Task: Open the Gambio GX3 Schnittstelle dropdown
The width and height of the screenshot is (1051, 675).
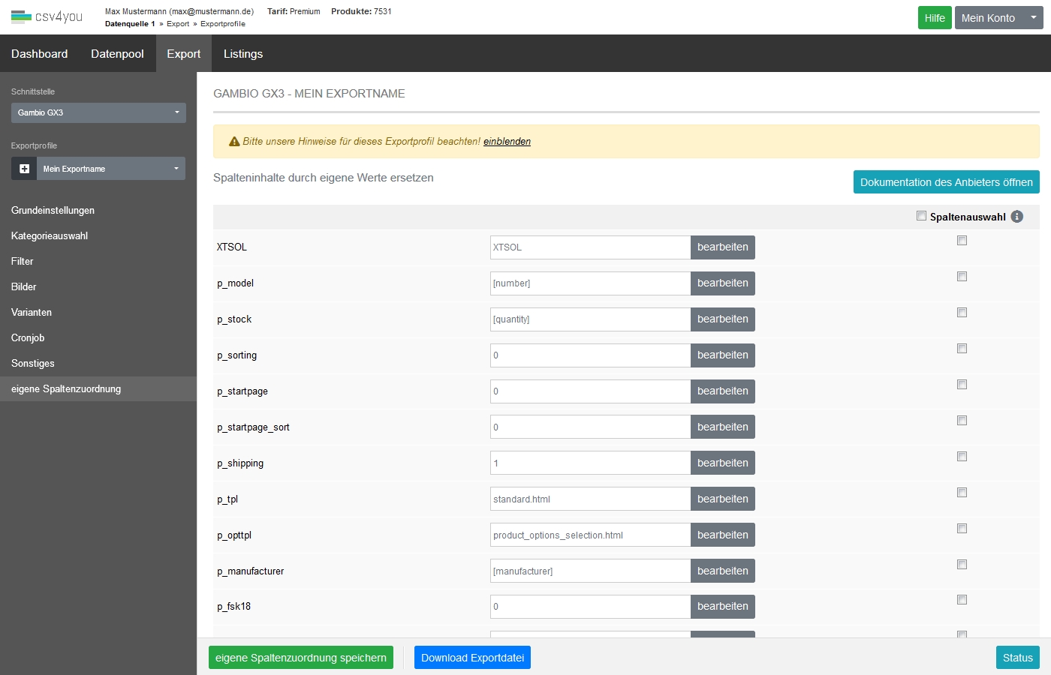Action: (98, 112)
